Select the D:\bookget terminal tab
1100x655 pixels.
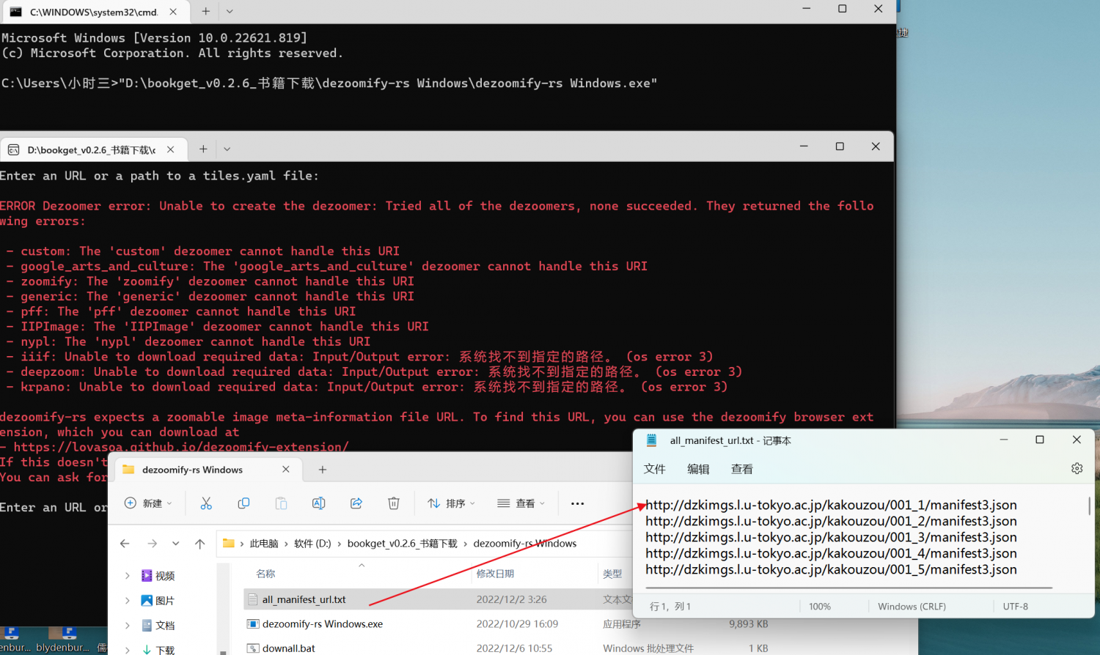pos(92,149)
